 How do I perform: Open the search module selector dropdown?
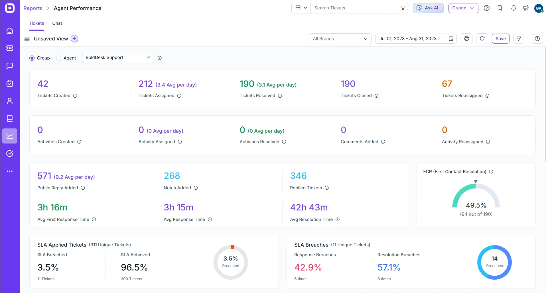(301, 8)
